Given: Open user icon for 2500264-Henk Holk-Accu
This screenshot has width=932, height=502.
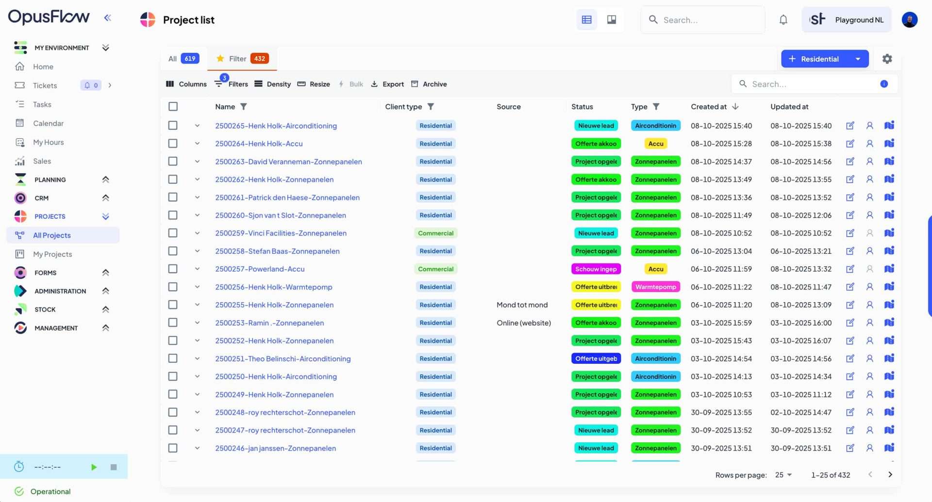Looking at the screenshot, I should (x=869, y=144).
